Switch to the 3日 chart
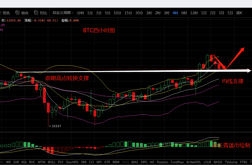252x165 pixels. [x=221, y=13]
